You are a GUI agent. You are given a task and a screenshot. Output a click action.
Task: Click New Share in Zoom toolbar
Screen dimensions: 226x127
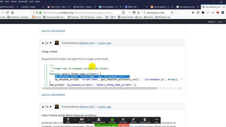(x=112, y=120)
